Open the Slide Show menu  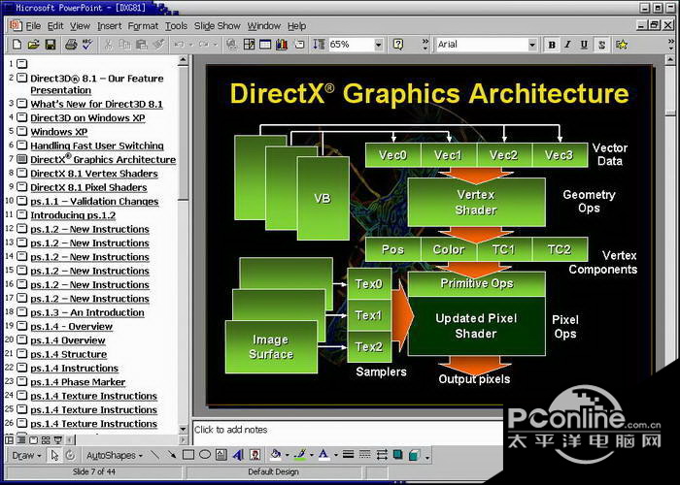[x=218, y=26]
